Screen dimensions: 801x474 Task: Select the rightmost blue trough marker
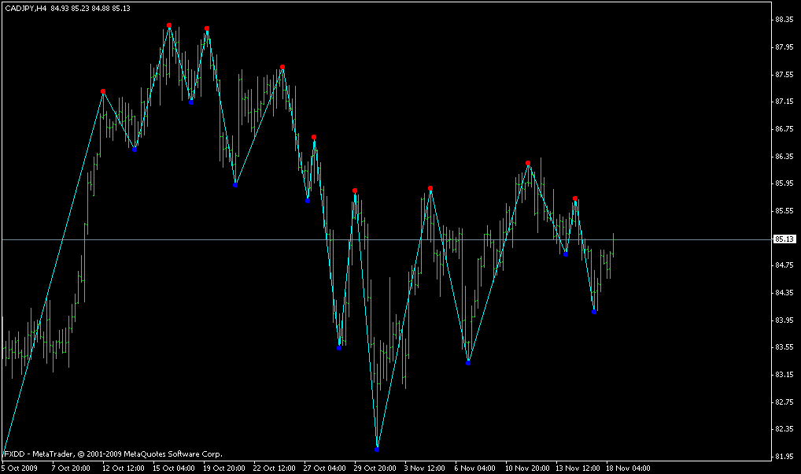click(594, 312)
